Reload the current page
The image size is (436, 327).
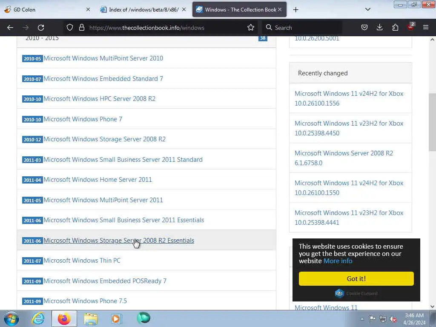pyautogui.click(x=41, y=28)
